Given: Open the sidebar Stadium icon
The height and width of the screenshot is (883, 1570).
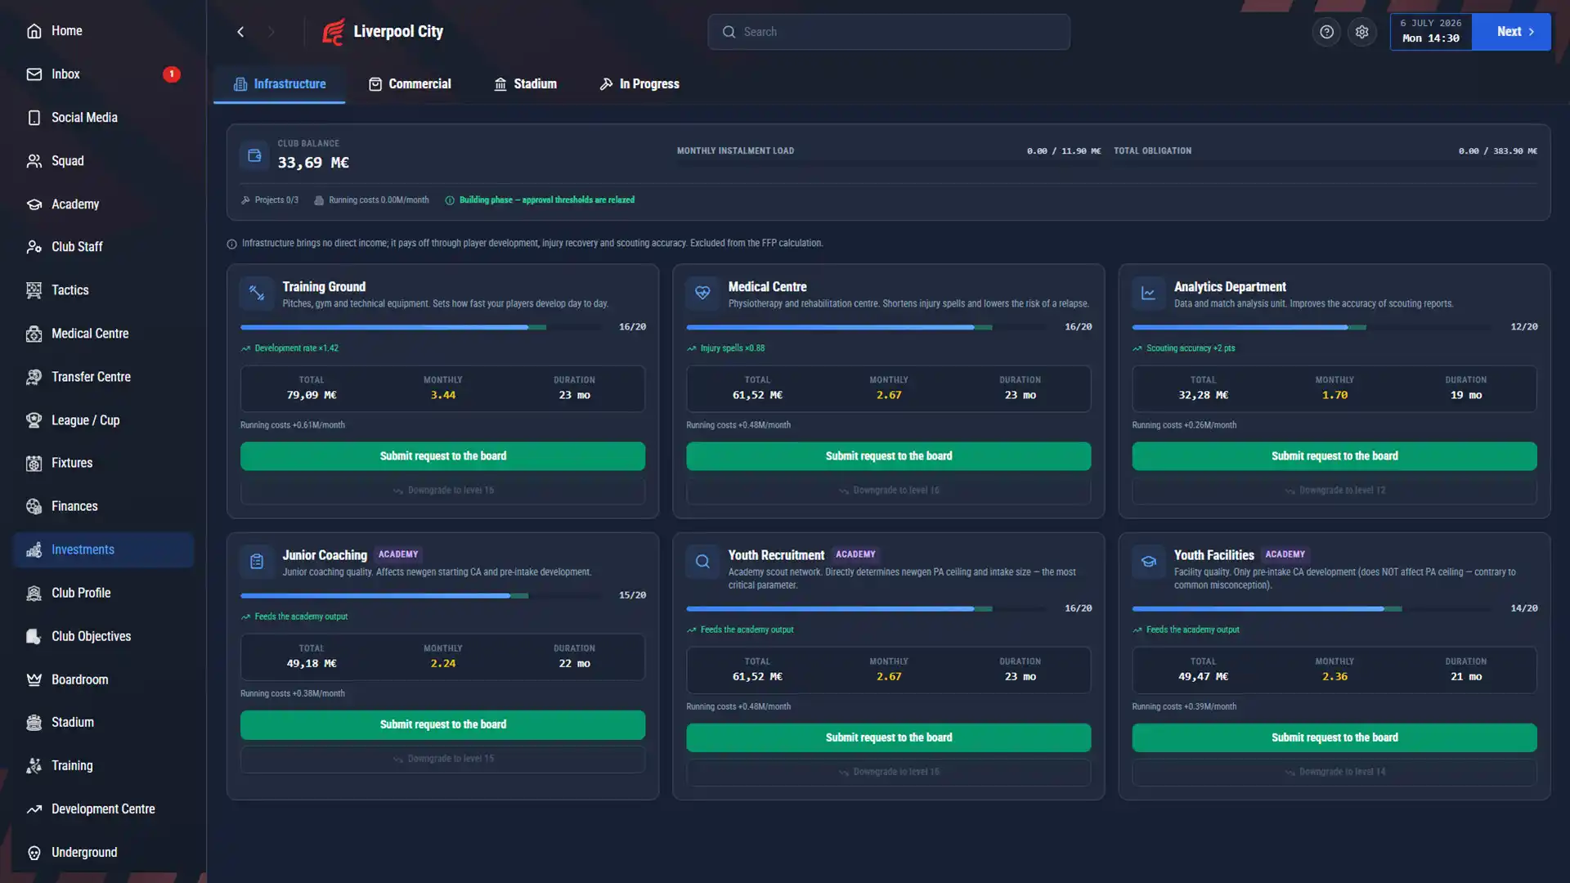Looking at the screenshot, I should (x=34, y=723).
